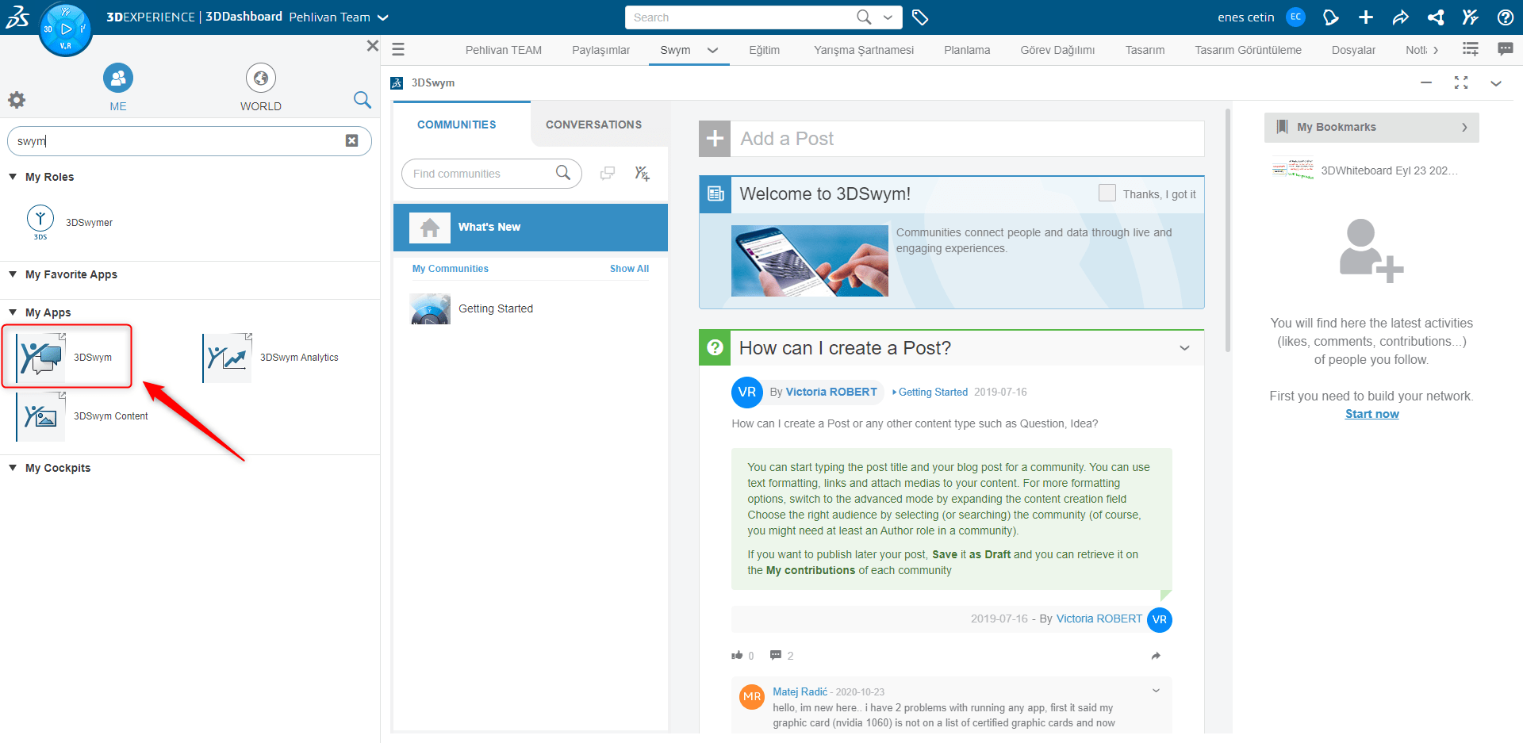The image size is (1523, 743).
Task: Click the create community icon
Action: pyautogui.click(x=643, y=173)
